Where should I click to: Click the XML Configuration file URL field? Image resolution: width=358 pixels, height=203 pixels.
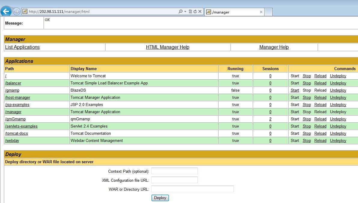coord(174,180)
